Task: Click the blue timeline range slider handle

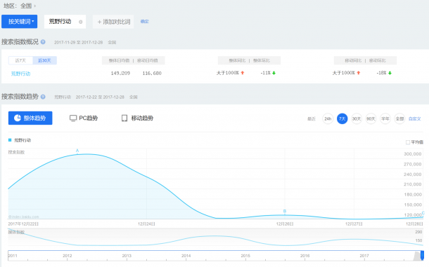Action: (422, 255)
